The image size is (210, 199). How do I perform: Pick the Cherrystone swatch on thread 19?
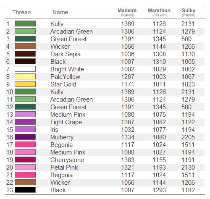coord(25,160)
